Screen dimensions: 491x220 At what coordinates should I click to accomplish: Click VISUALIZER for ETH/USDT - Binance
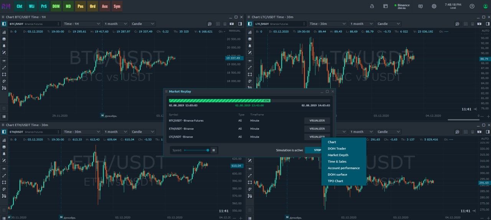(x=317, y=129)
